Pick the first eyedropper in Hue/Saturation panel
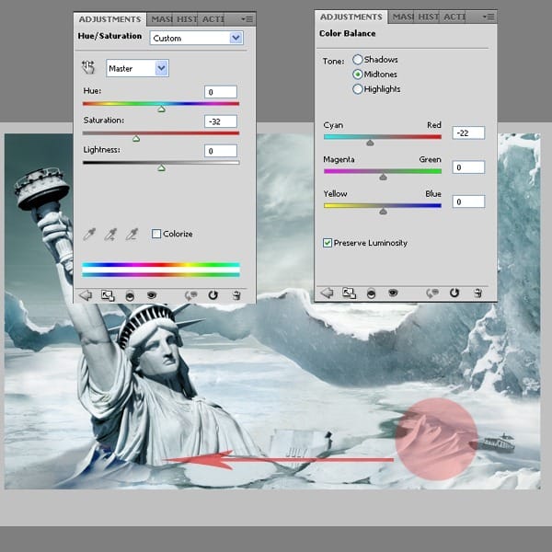This screenshot has width=552, height=552. coord(89,234)
